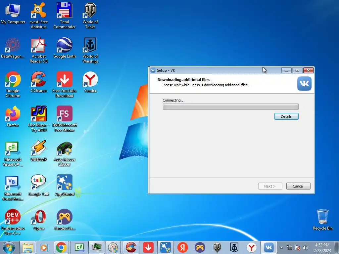
Task: Click the grayed-out Next > button
Action: [x=270, y=186]
